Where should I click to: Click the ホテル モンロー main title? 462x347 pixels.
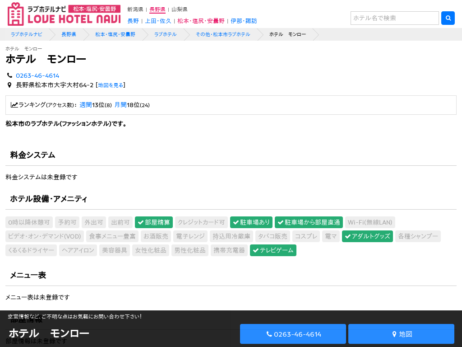point(46,59)
